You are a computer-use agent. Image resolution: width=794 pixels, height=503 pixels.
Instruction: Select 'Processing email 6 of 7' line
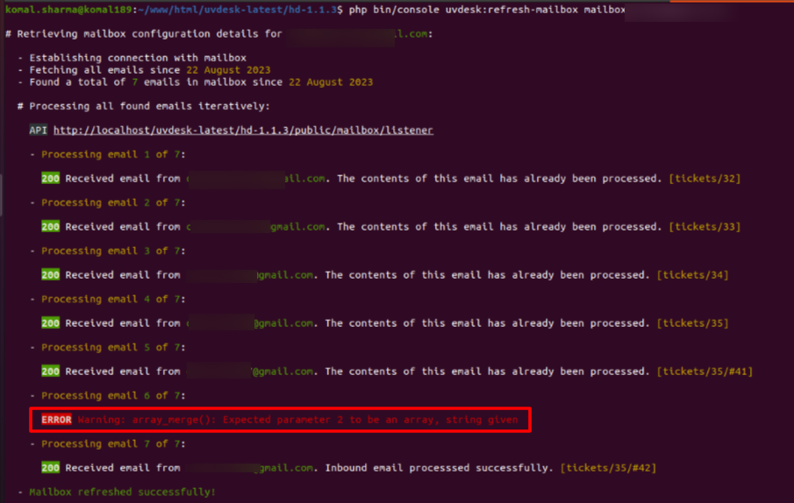click(x=108, y=395)
